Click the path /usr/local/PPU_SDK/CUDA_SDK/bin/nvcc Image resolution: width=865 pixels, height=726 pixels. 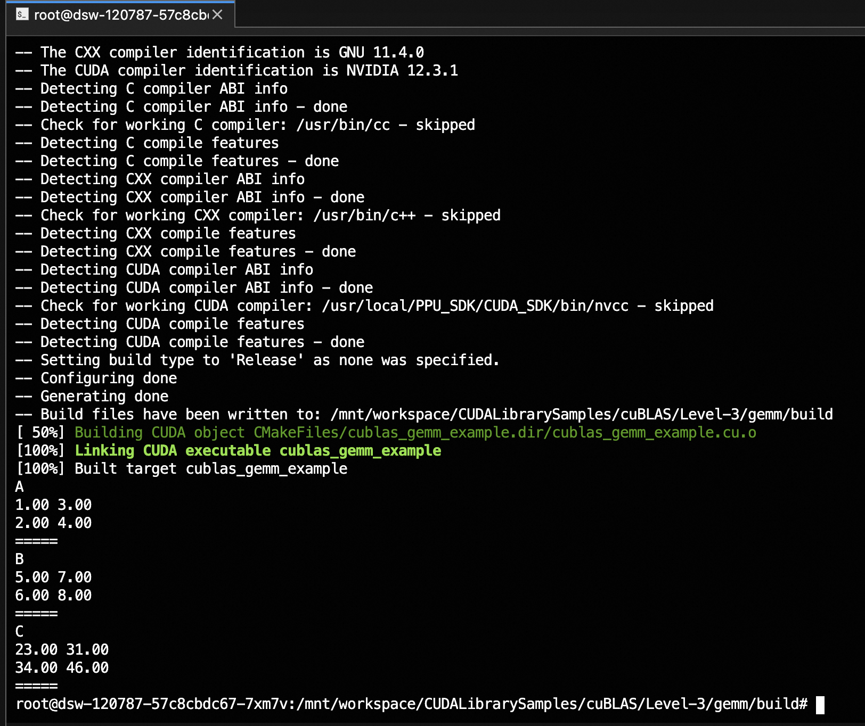[x=475, y=306]
